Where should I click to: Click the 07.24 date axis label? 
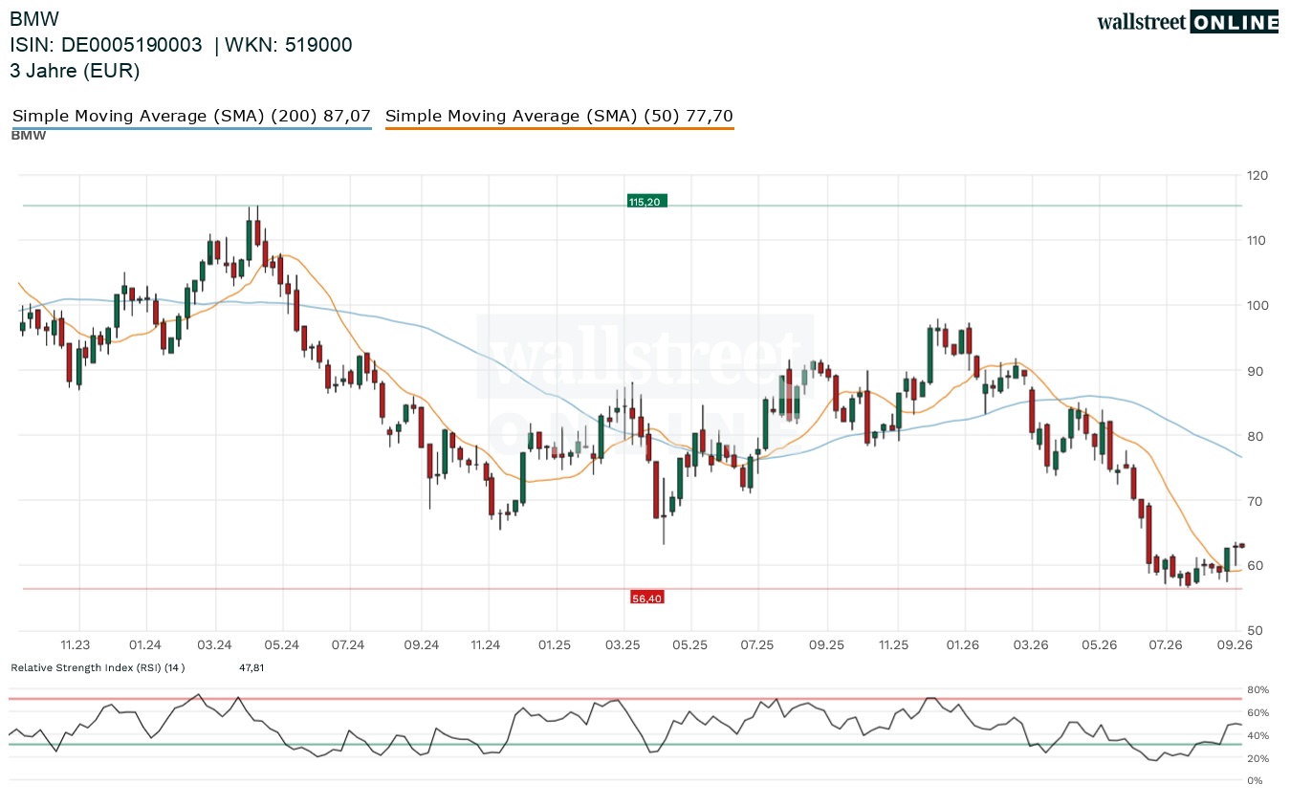click(x=348, y=645)
